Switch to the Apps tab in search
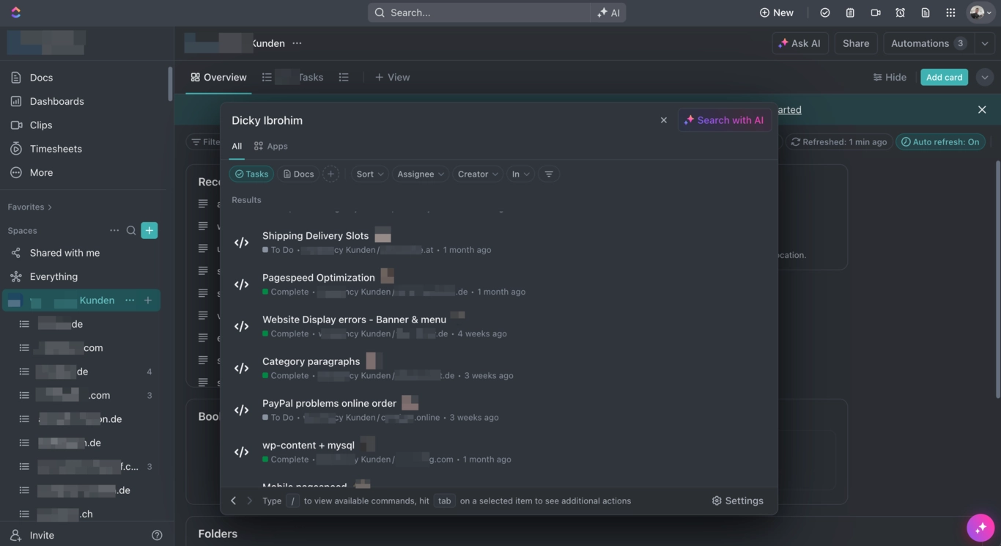The width and height of the screenshot is (1001, 546). pos(270,146)
